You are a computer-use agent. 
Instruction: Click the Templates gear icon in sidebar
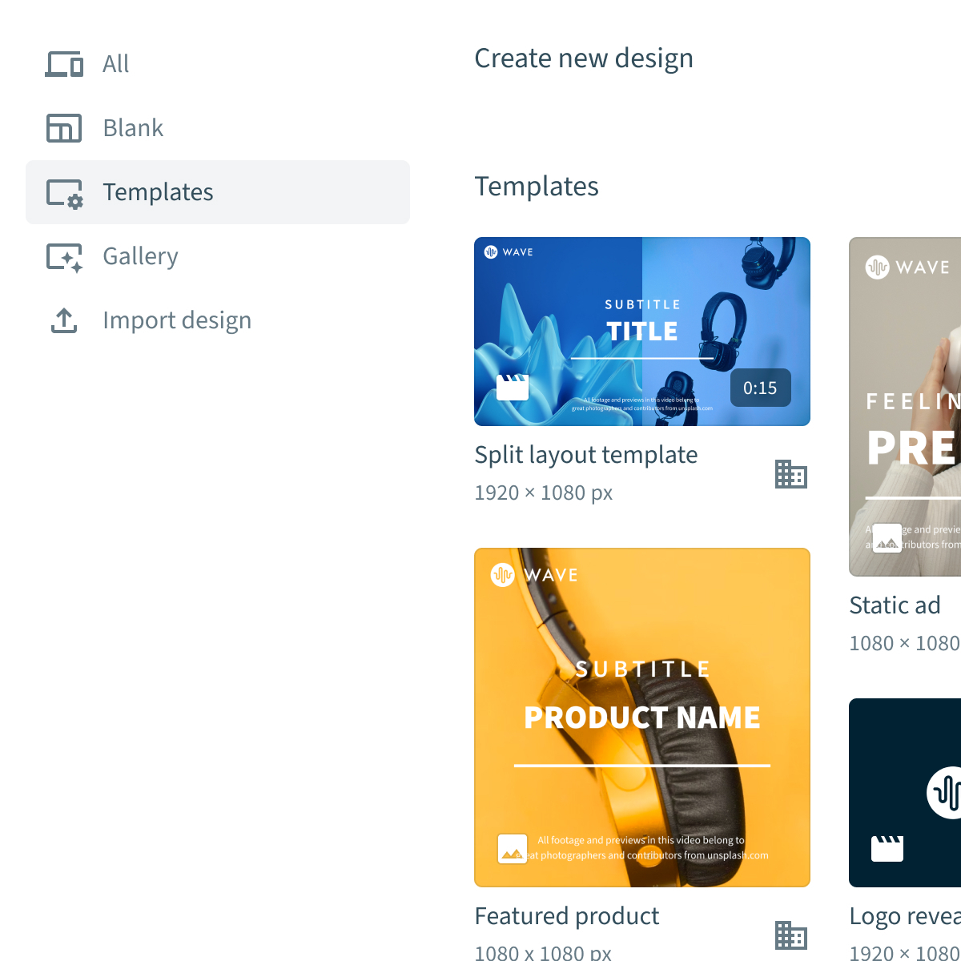[64, 192]
